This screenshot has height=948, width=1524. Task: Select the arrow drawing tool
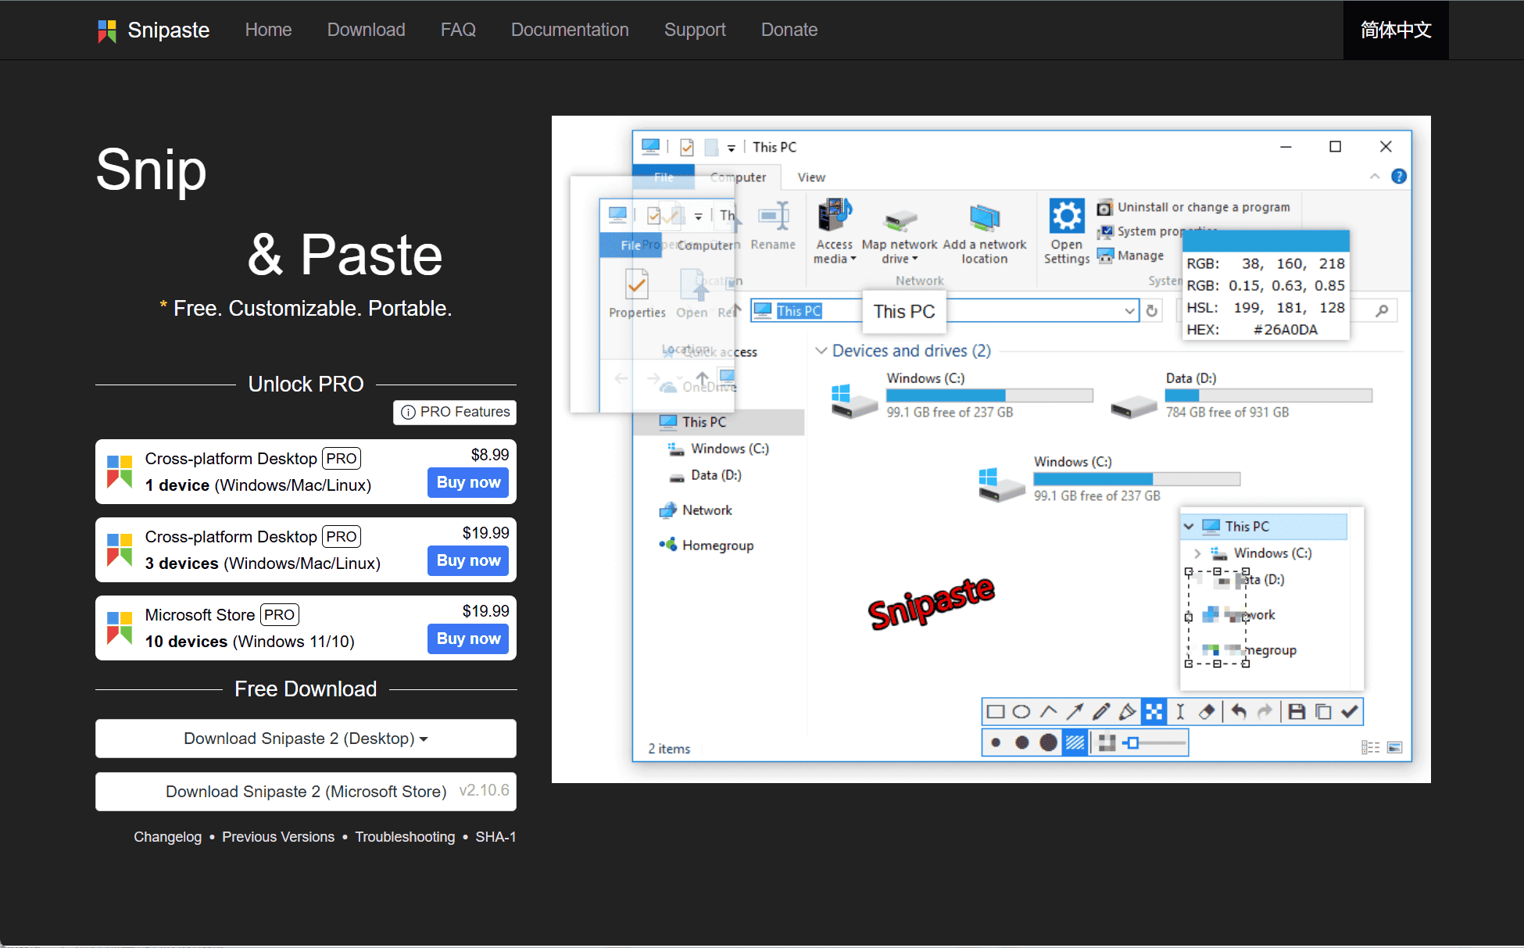point(1075,712)
